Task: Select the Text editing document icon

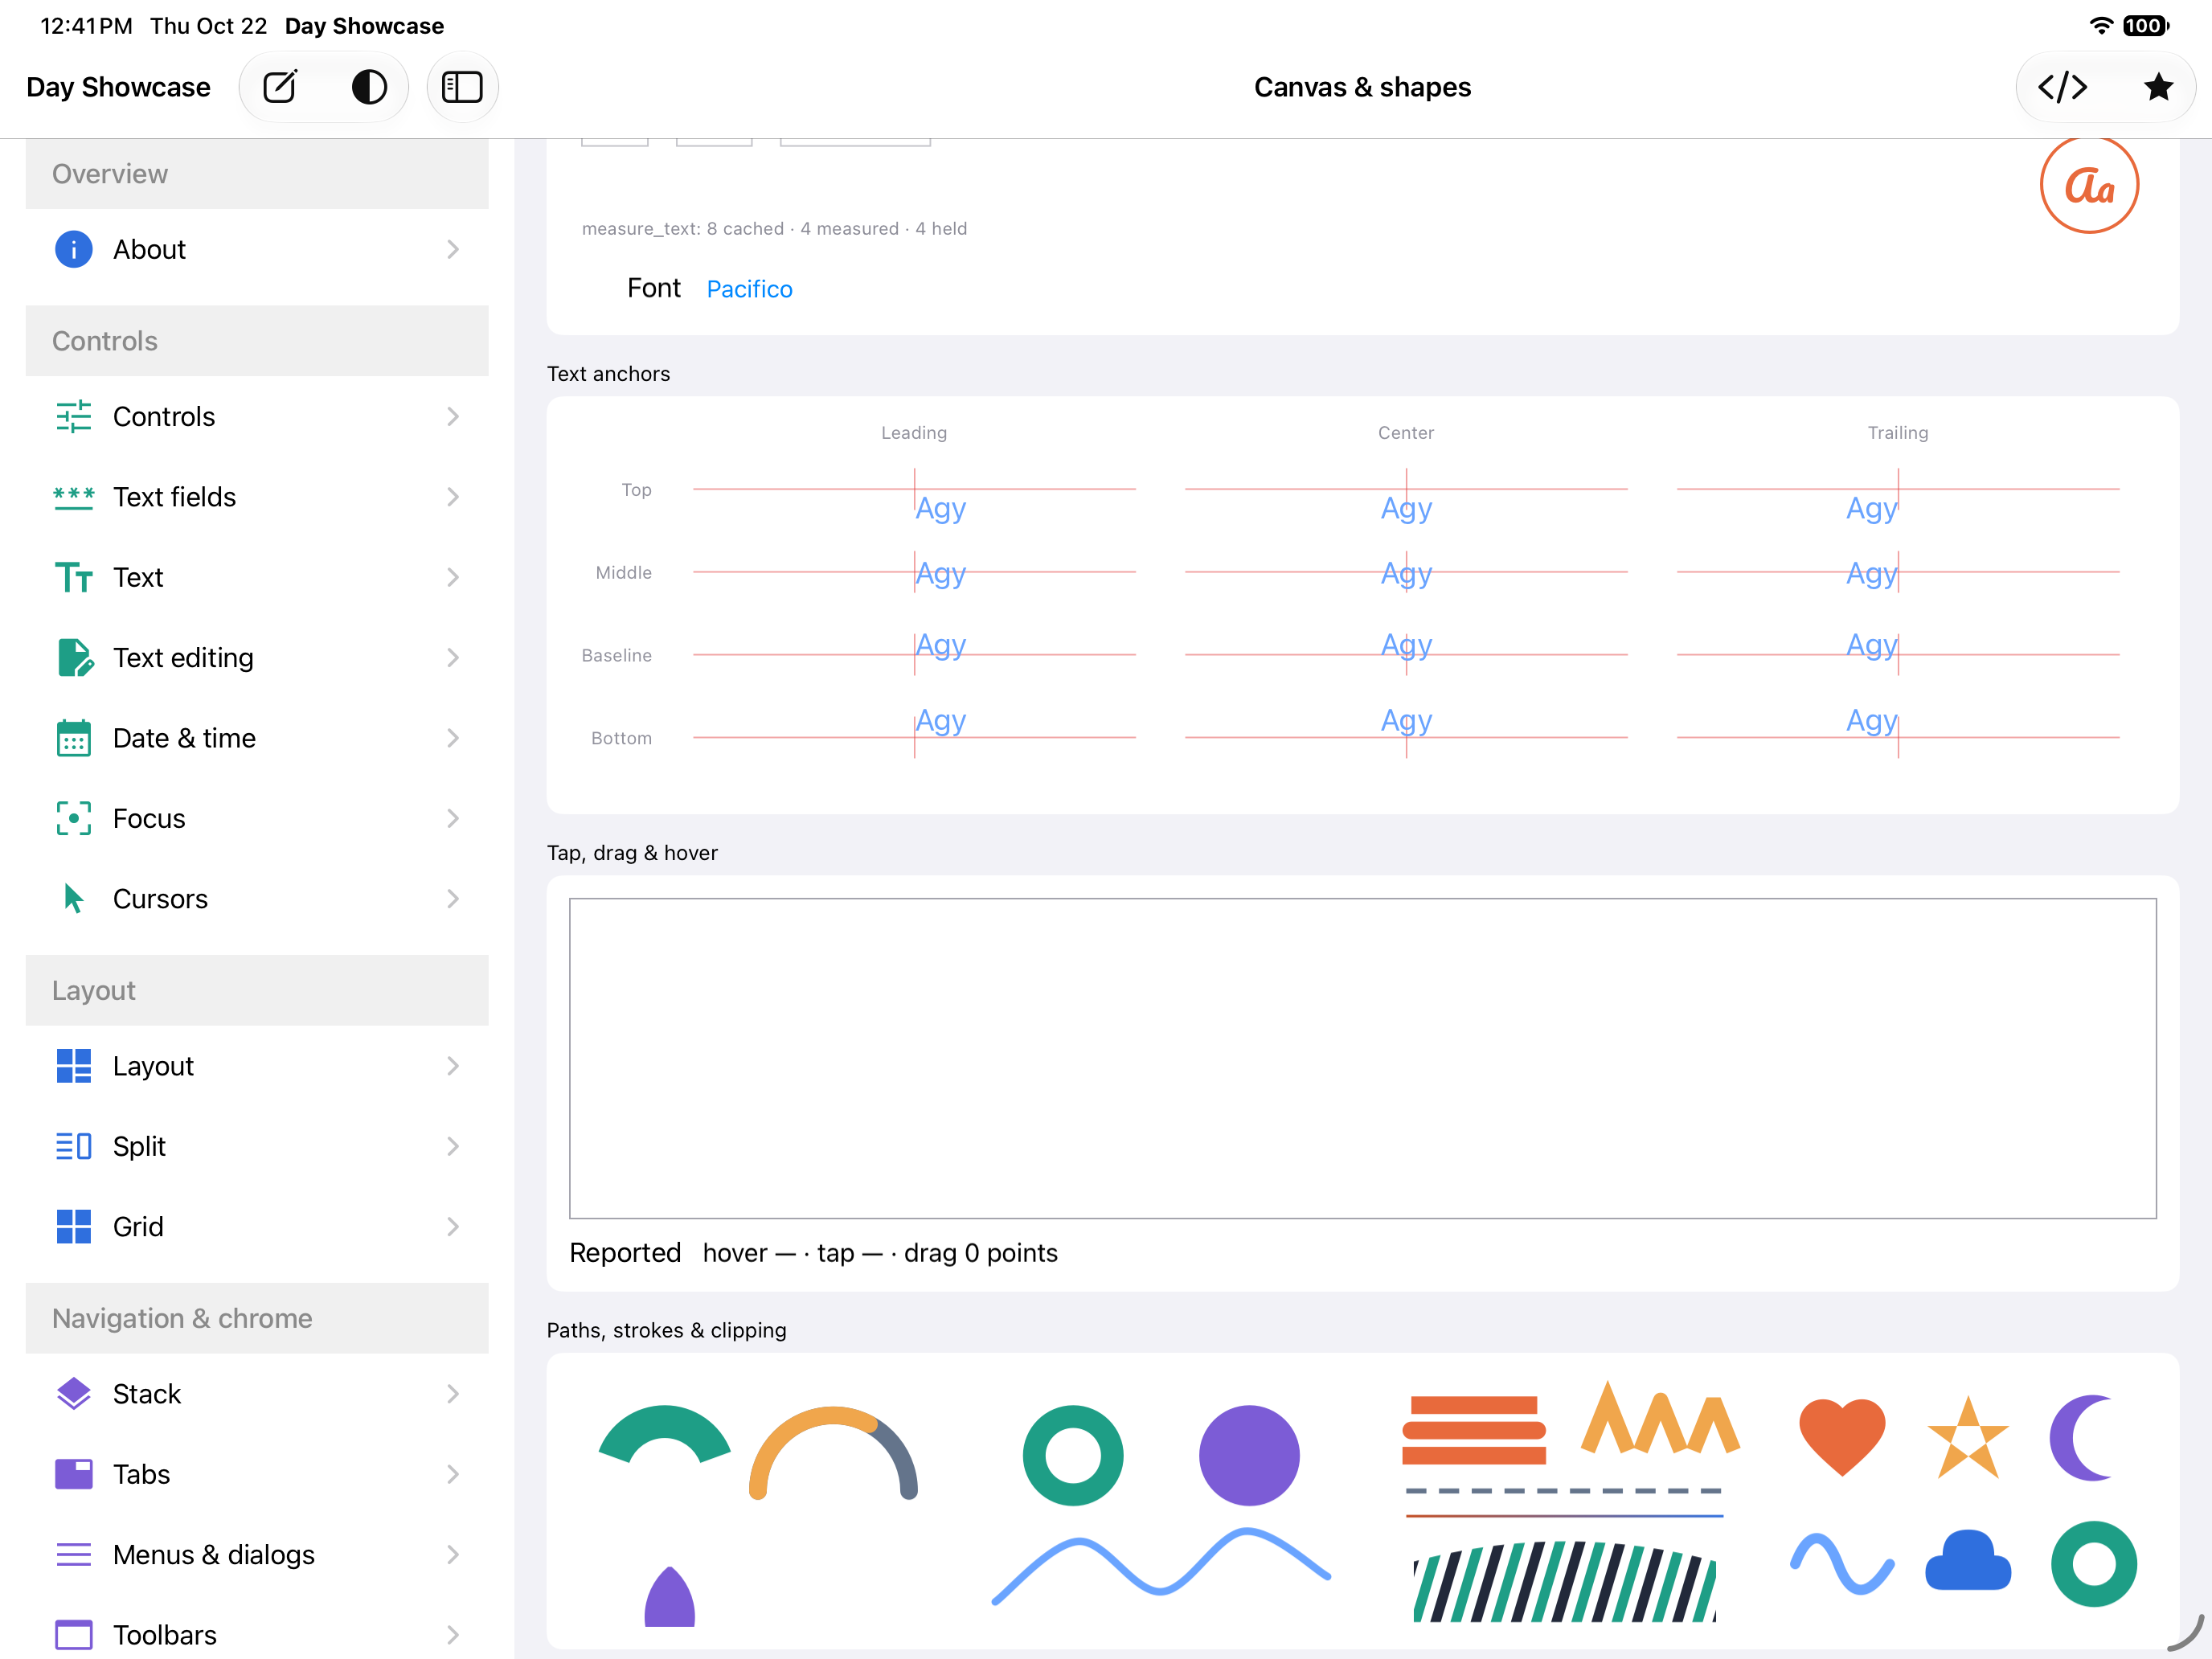Action: [75, 657]
